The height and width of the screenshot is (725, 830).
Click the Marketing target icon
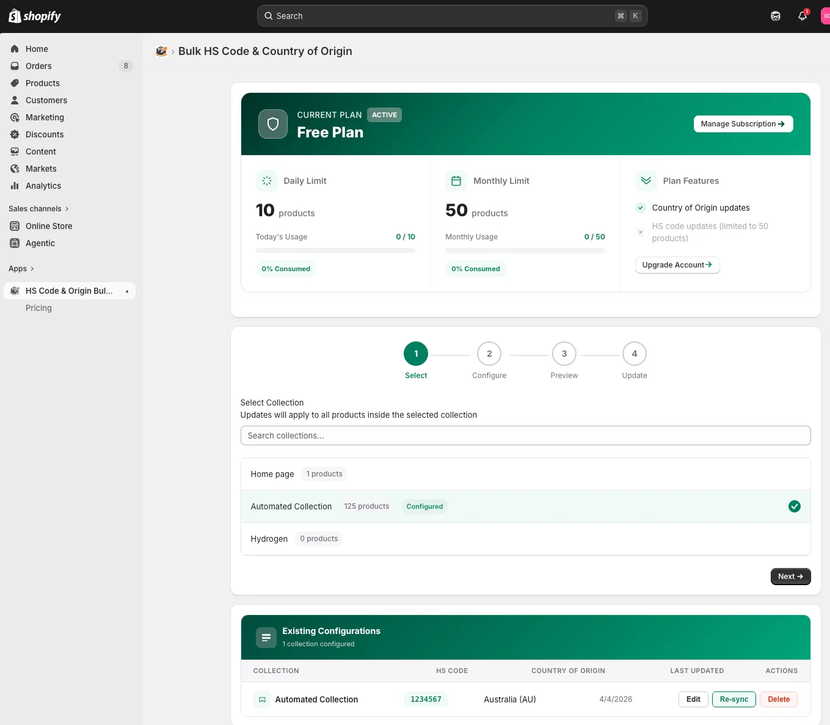[15, 117]
